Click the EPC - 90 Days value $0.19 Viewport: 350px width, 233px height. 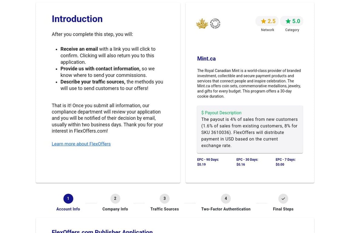pyautogui.click(x=201, y=164)
